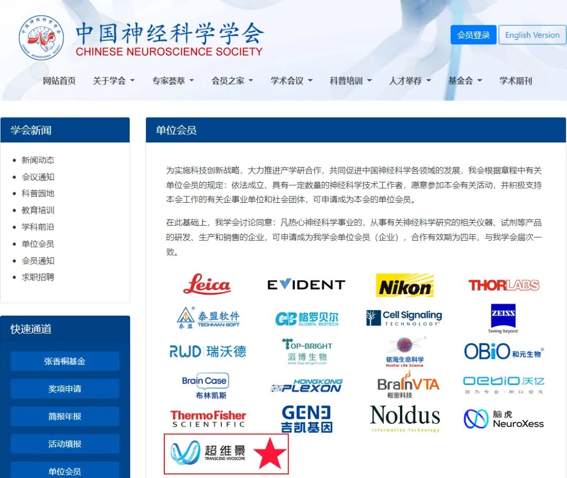The width and height of the screenshot is (567, 478).
Task: Open 新闻动态 in 学会新闻 list
Action: click(x=38, y=160)
